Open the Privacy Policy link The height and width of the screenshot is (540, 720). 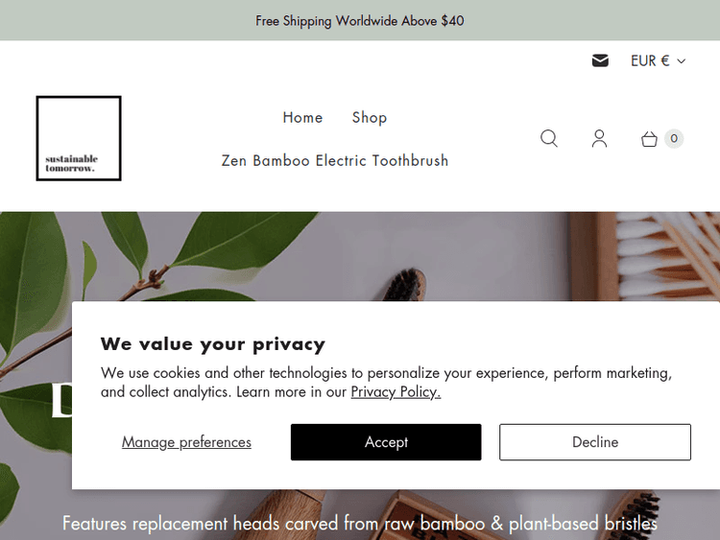click(396, 391)
